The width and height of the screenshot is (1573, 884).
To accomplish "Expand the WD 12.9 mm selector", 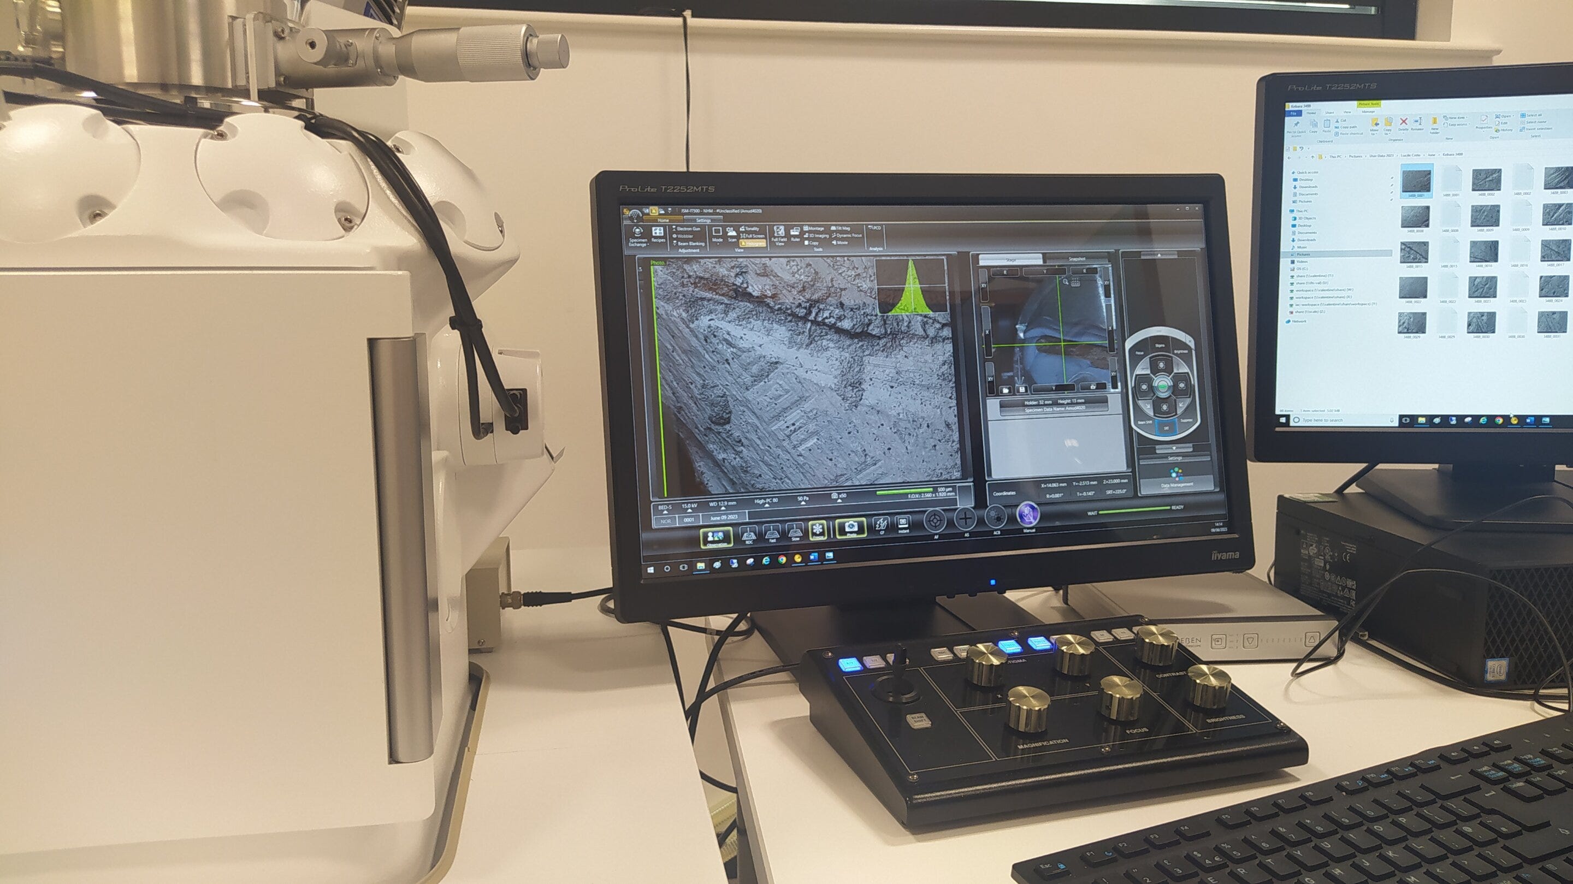I will tap(723, 506).
